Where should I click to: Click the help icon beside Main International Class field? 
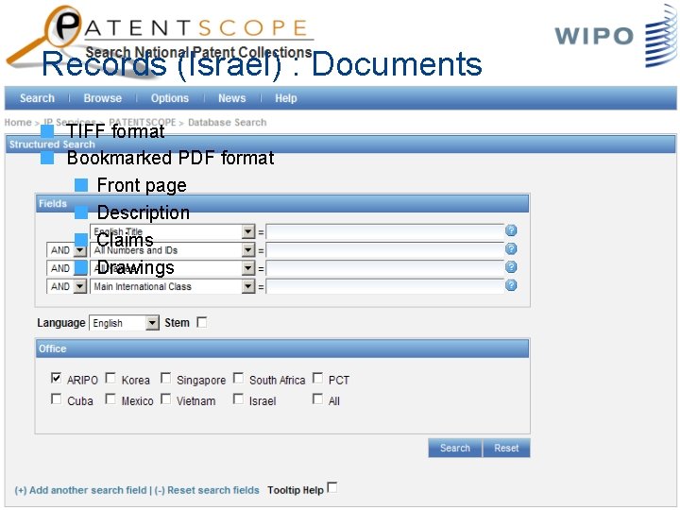[x=511, y=285]
